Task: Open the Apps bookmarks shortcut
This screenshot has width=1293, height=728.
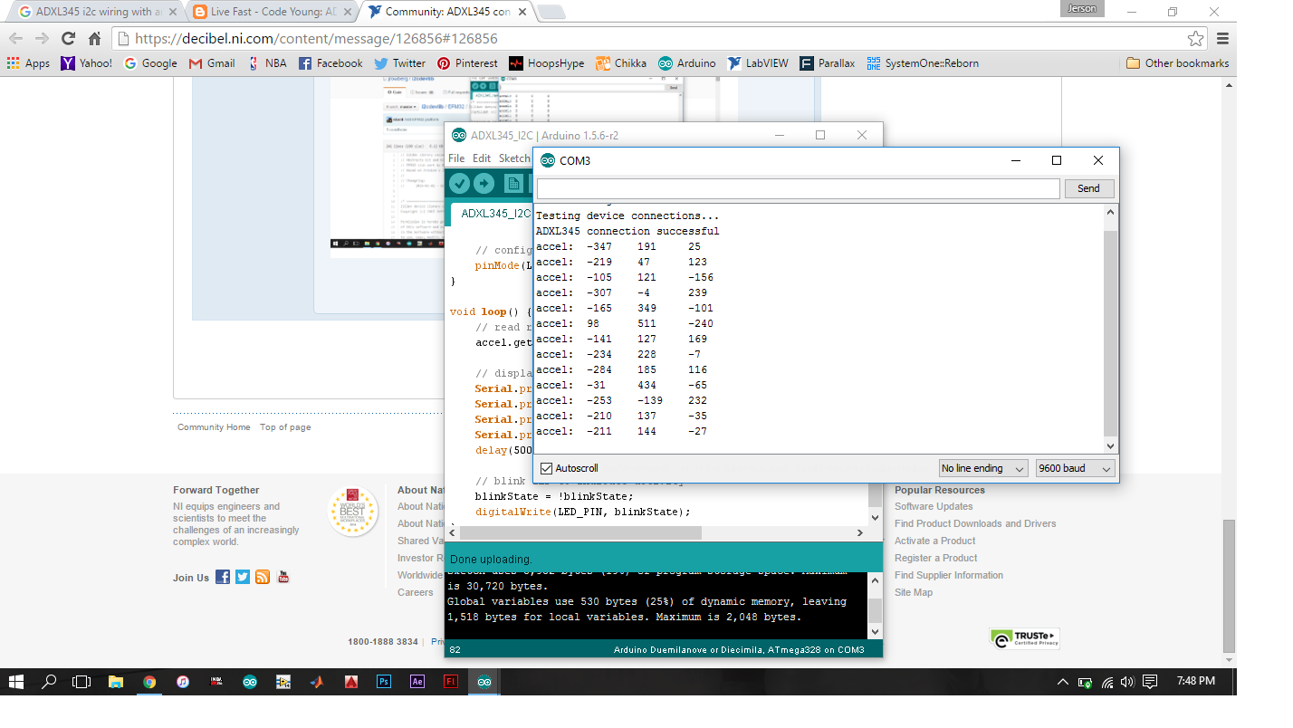Action: [x=28, y=63]
